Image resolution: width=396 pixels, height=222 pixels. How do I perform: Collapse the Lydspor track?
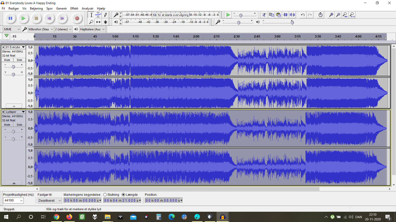pyautogui.click(x=14, y=183)
